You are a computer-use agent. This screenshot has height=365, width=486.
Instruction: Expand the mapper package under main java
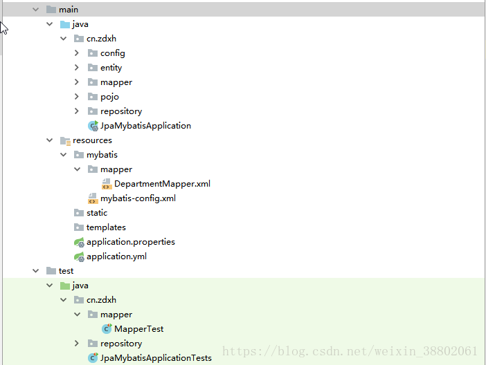pos(77,82)
